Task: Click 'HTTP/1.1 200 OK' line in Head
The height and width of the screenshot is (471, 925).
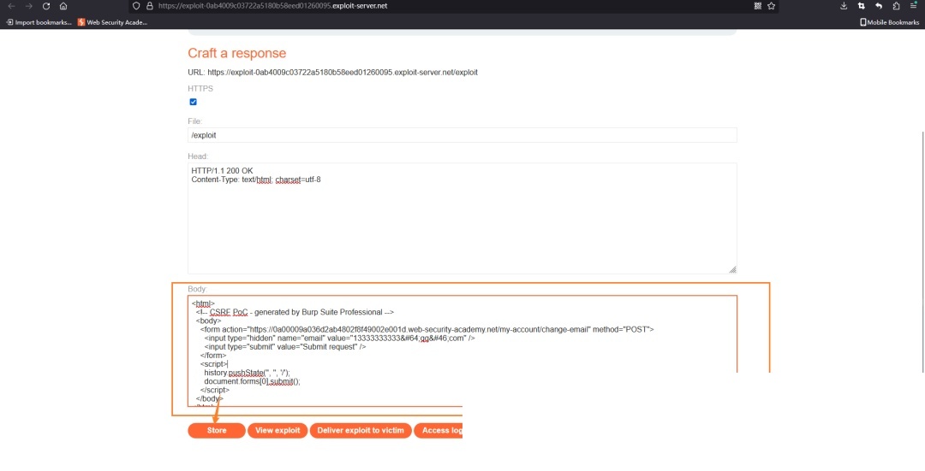Action: [x=223, y=171]
